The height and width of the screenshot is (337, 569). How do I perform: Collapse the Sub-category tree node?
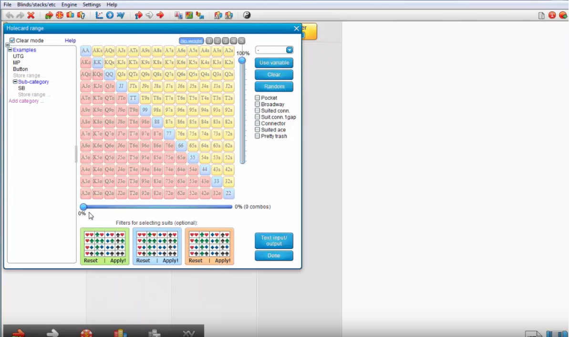tap(15, 82)
